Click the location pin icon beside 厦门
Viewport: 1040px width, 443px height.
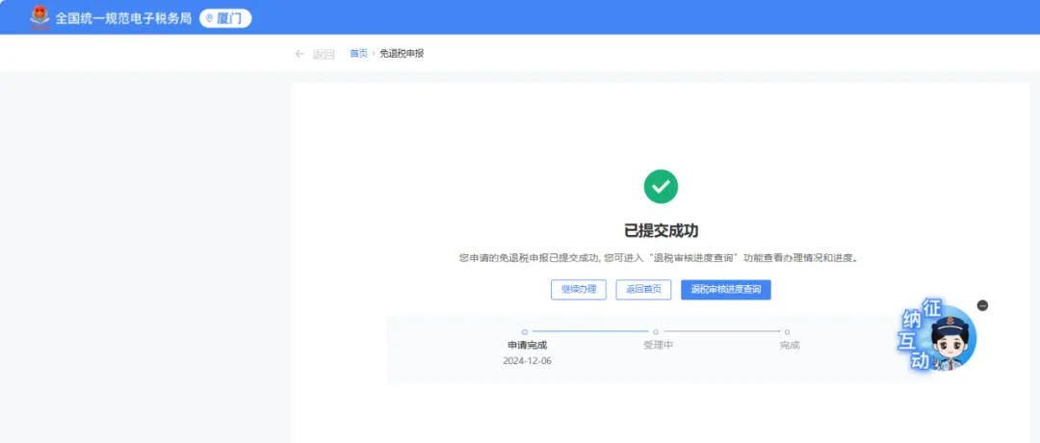pyautogui.click(x=210, y=18)
